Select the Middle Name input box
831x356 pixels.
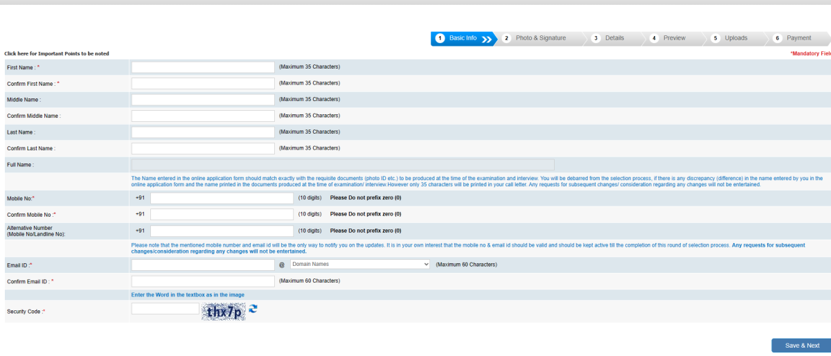(203, 100)
